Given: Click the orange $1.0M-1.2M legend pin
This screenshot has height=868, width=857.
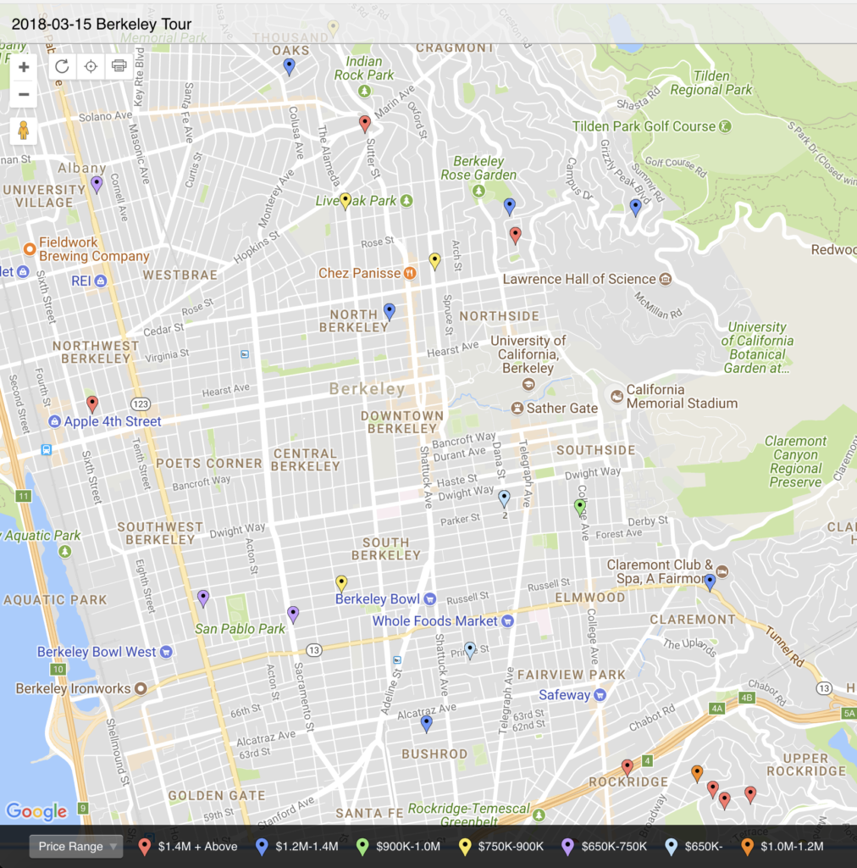Looking at the screenshot, I should pos(748,847).
